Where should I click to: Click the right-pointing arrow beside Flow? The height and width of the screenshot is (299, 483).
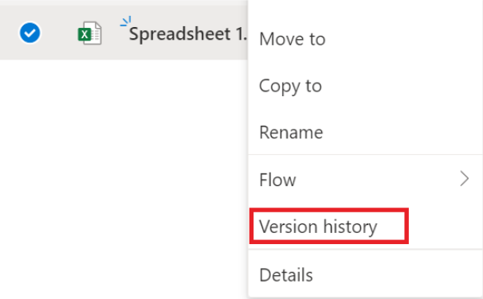pos(464,179)
